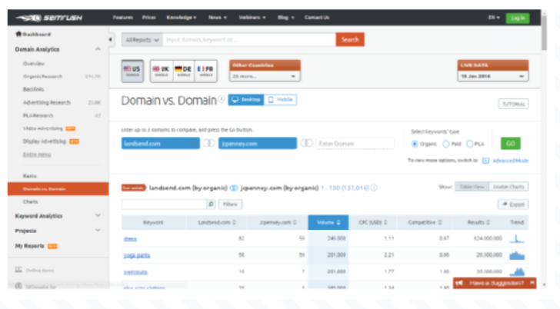Switch to Table View display

[x=472, y=187]
